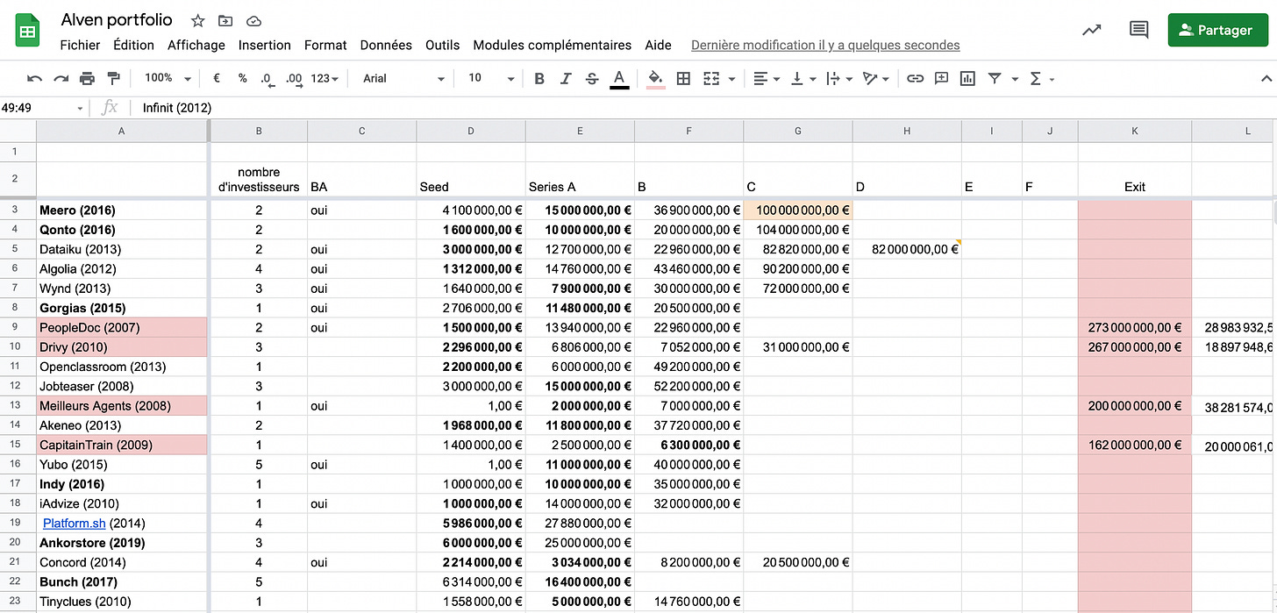Image resolution: width=1277 pixels, height=613 pixels.
Task: Open the comment history icon
Action: pos(1138,30)
